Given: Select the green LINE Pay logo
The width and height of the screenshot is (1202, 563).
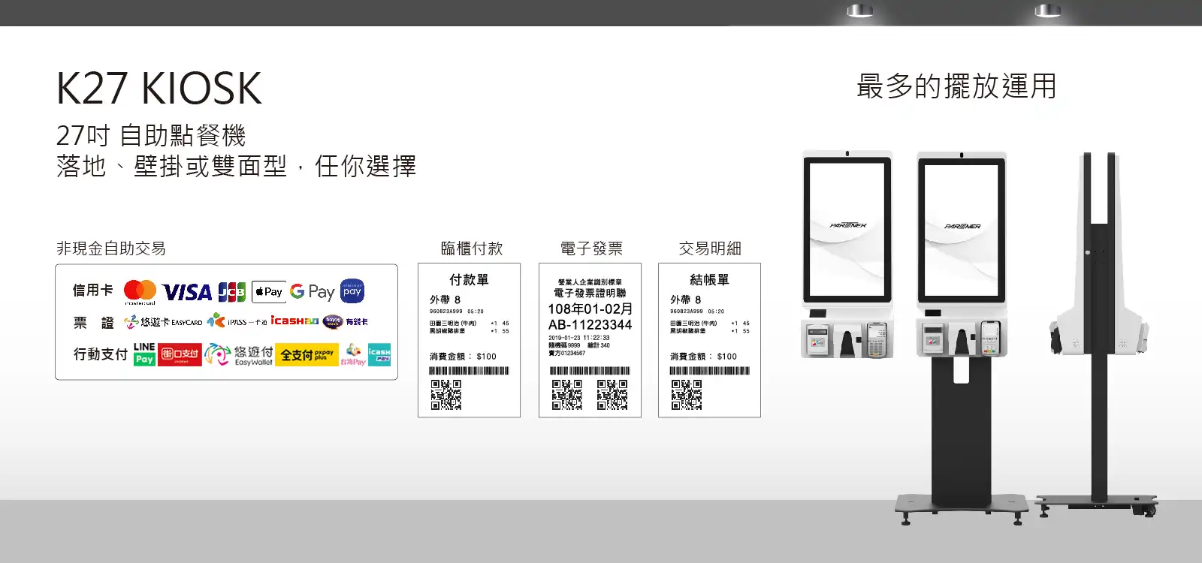Looking at the screenshot, I should (x=144, y=354).
